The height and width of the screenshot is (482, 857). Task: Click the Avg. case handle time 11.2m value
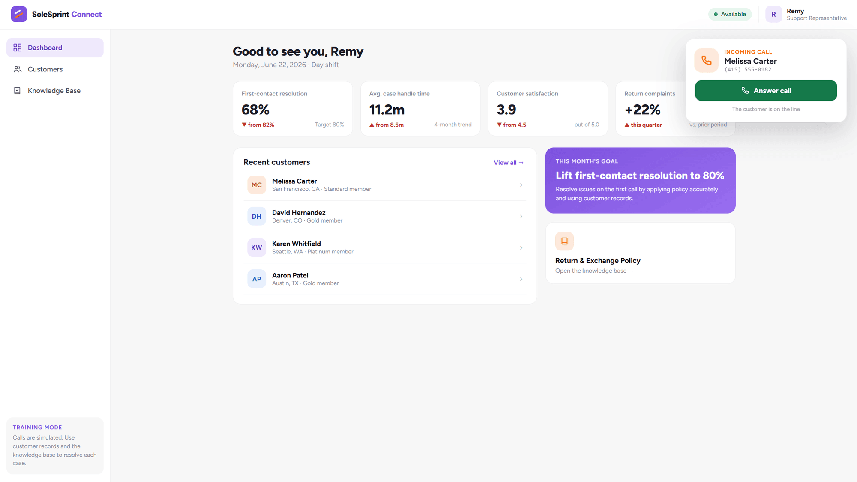click(387, 110)
